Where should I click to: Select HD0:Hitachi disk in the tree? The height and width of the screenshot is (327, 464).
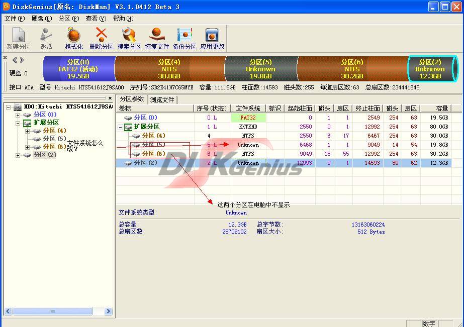pyautogui.click(x=68, y=106)
